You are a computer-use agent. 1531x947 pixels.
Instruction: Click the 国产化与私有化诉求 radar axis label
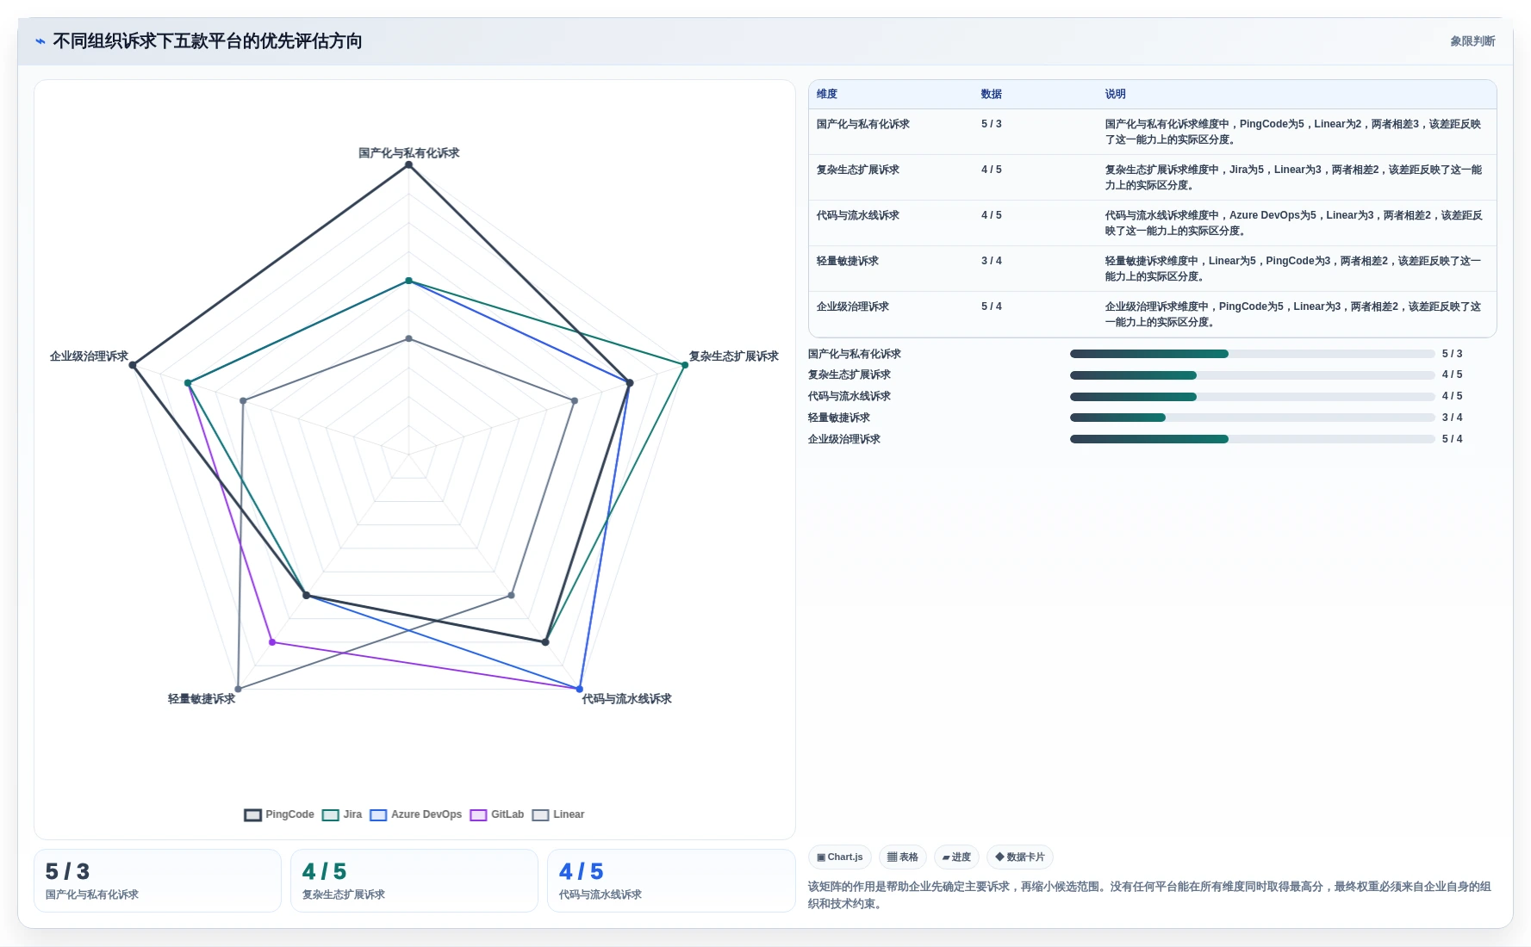point(409,153)
